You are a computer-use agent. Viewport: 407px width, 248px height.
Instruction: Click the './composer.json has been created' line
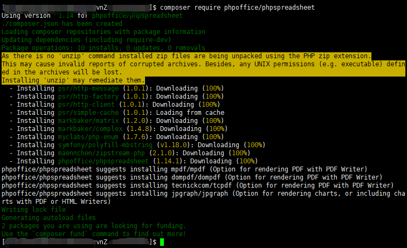[x=62, y=24]
